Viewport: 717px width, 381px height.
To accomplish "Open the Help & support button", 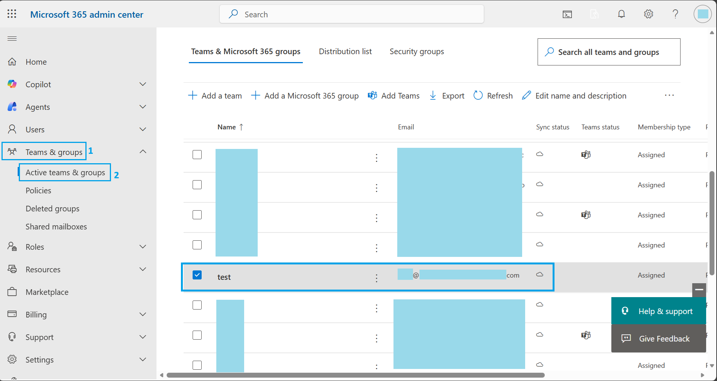I will [659, 311].
